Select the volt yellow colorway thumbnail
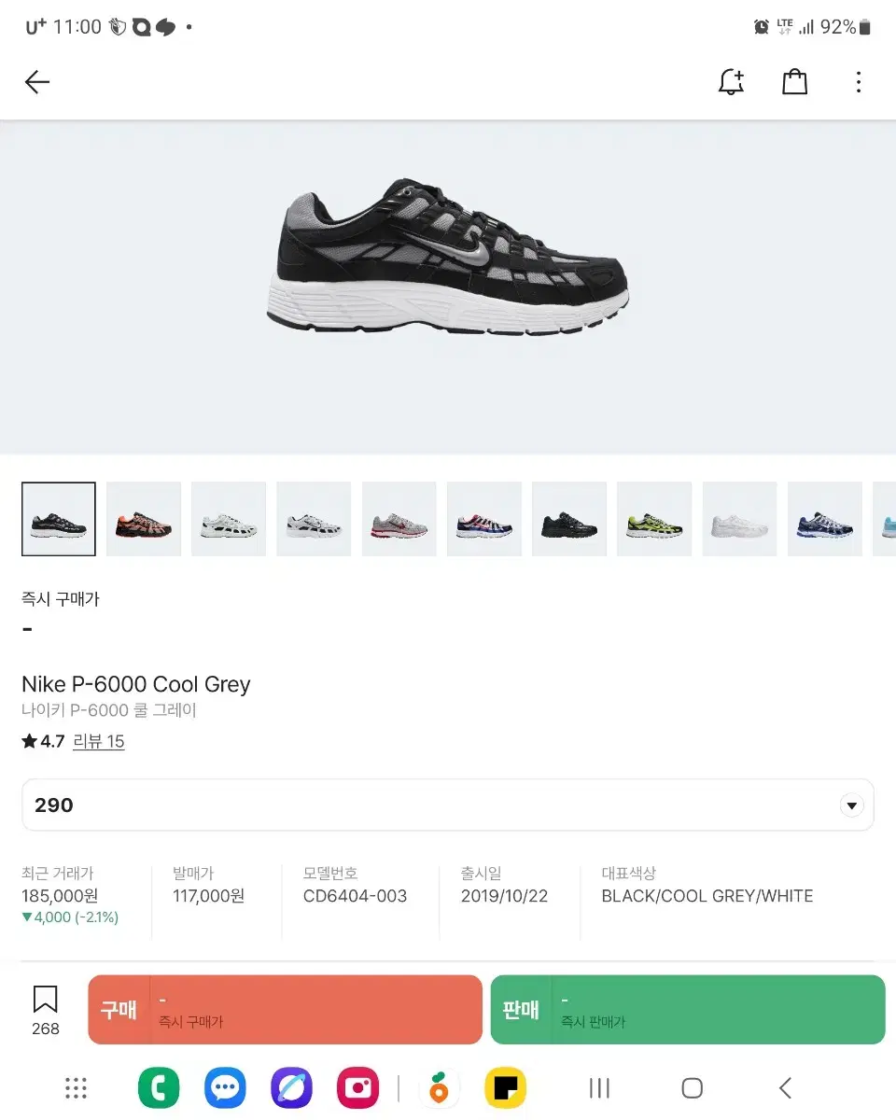 point(654,518)
